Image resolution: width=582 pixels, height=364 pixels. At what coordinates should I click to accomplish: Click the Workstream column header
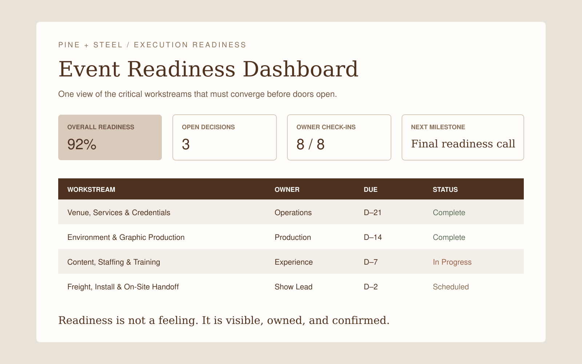(x=91, y=189)
